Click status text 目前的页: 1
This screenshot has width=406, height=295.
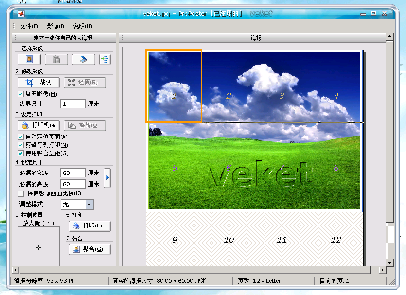coord(334,281)
